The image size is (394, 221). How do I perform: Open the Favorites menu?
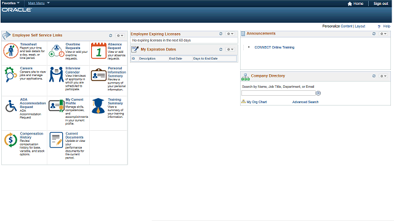click(10, 3)
